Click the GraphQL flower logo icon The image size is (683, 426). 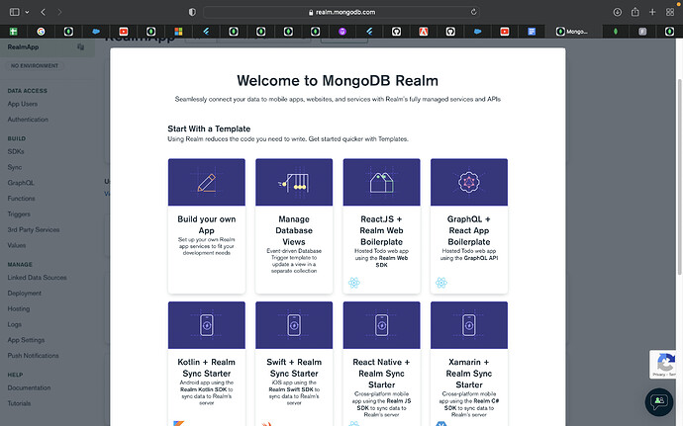468,182
